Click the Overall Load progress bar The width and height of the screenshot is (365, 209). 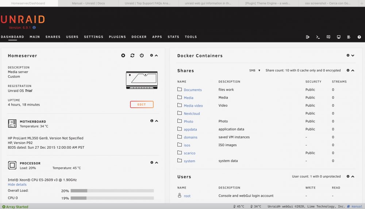tap(112, 191)
